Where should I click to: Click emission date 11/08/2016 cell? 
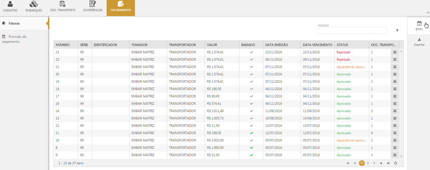[274, 111]
